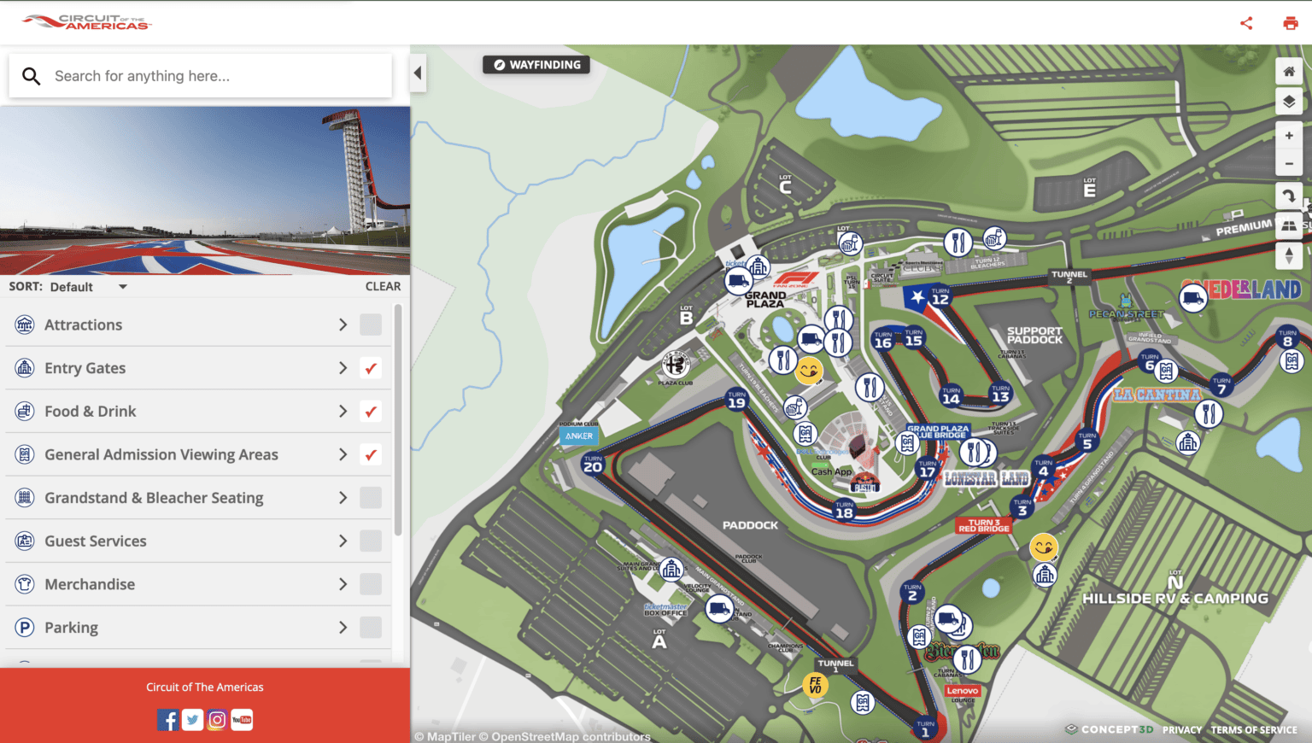Disable the Food & Drink checkbox
The image size is (1312, 743).
371,411
